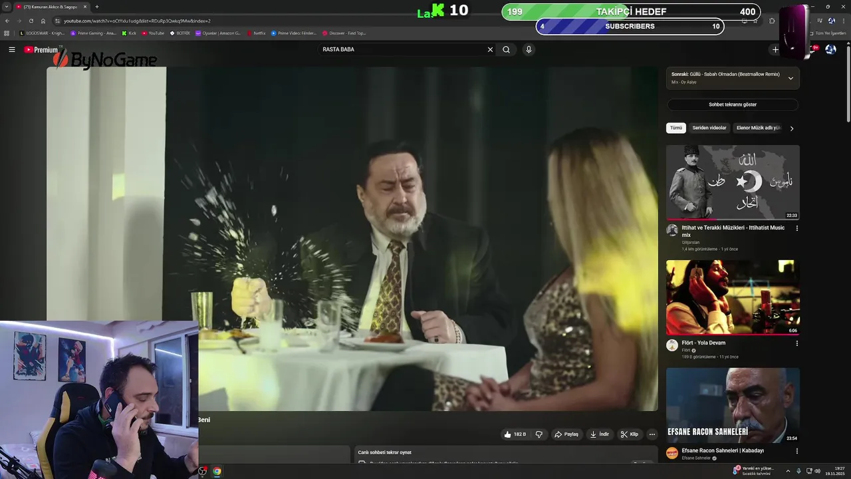Show chat replay via Sohbet tekrarını göster

coord(733,104)
